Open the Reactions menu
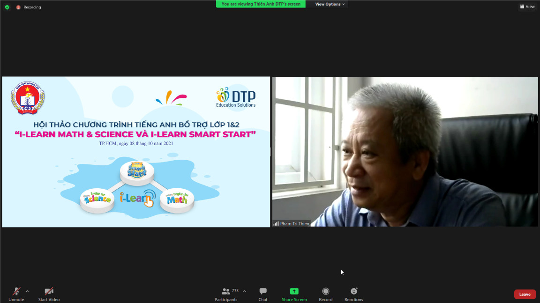540x303 pixels. point(354,294)
